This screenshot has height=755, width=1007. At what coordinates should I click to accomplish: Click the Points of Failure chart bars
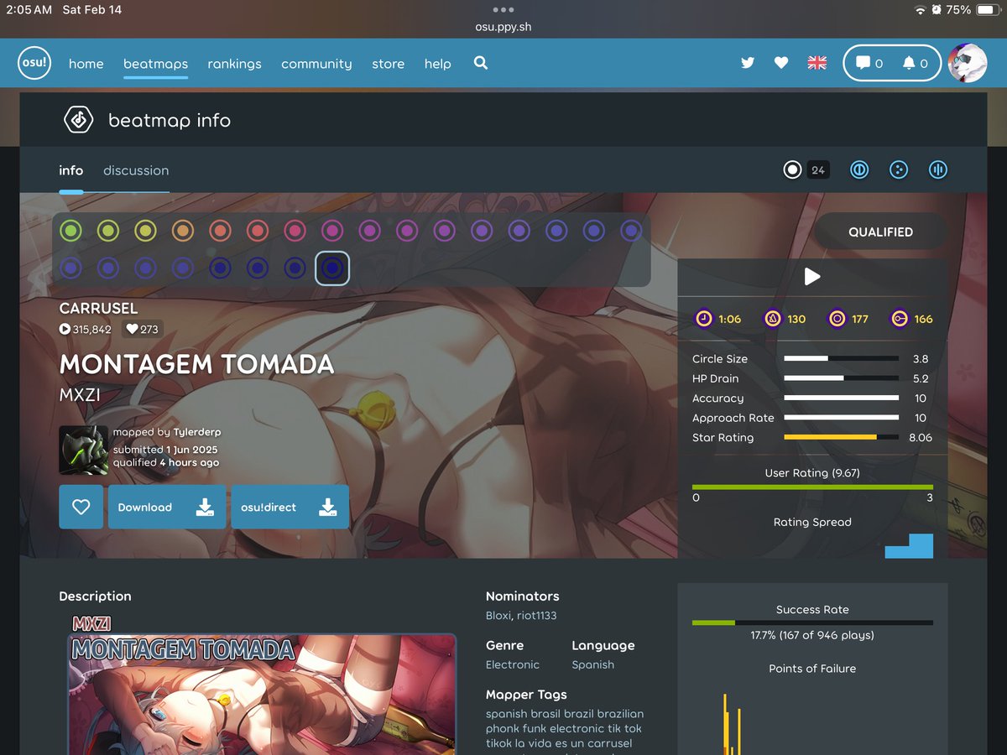click(x=731, y=723)
